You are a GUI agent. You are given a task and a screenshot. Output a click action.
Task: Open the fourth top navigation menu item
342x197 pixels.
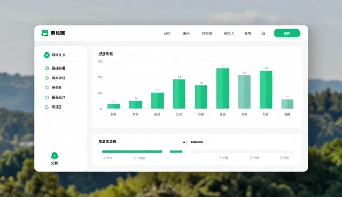tap(229, 33)
